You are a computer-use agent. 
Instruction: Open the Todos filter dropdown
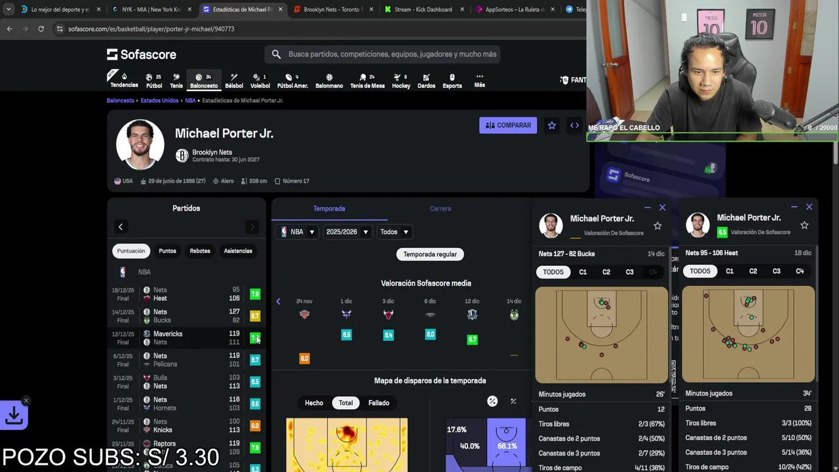394,231
